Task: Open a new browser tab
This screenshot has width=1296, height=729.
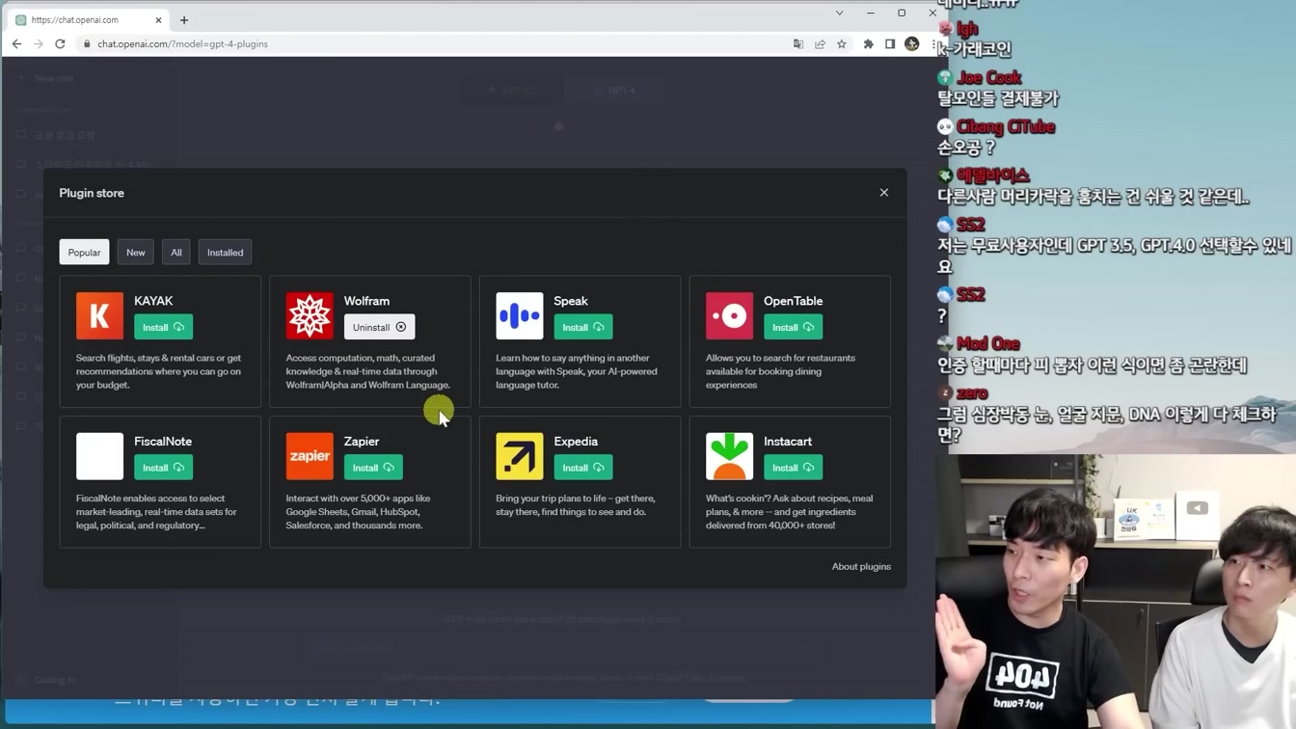Action: (184, 19)
